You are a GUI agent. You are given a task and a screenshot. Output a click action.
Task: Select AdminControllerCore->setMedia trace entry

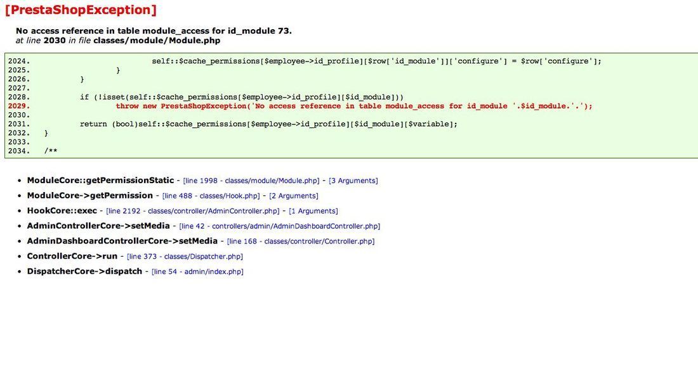pyautogui.click(x=98, y=226)
